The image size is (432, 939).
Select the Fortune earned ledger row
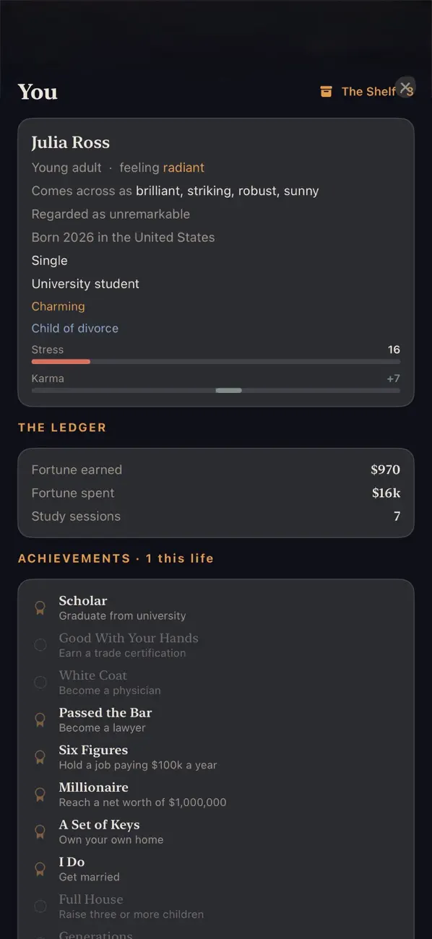pyautogui.click(x=215, y=469)
